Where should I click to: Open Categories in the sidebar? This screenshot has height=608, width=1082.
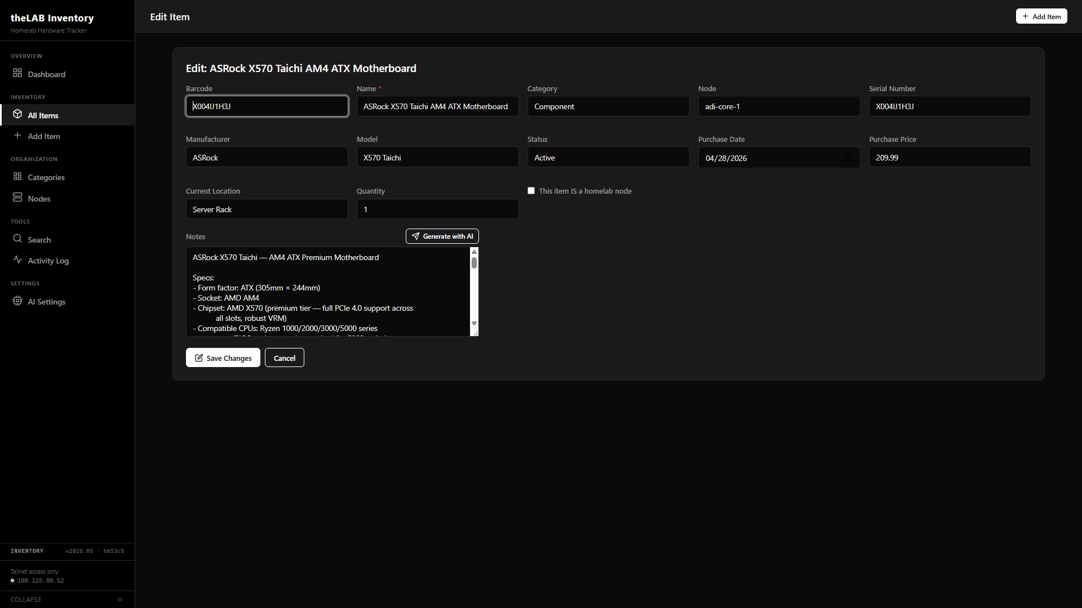67,177
